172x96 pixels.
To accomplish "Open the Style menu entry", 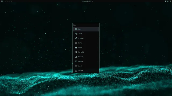I will [86, 43].
